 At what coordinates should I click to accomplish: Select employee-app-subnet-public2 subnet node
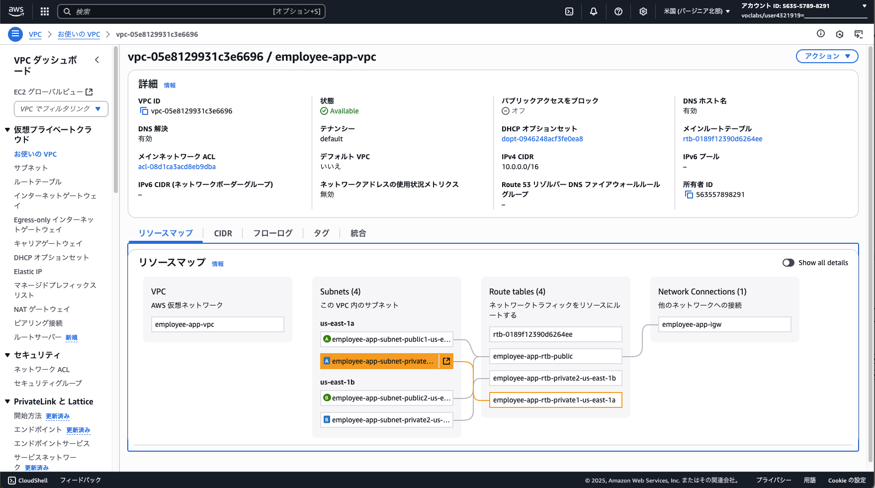tap(387, 398)
